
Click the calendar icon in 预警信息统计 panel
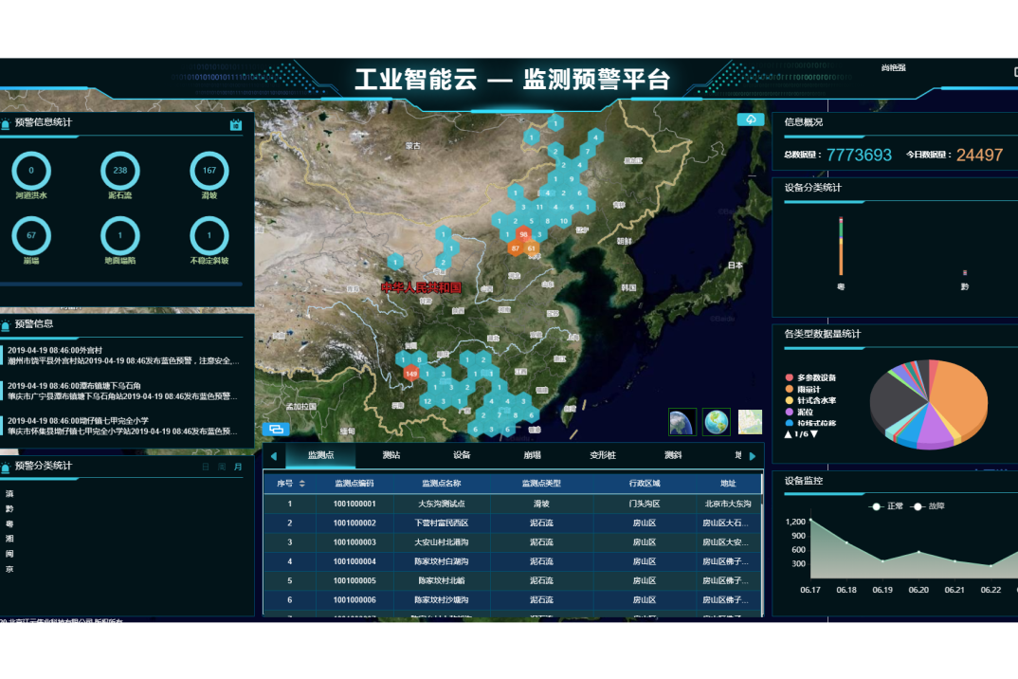(236, 124)
